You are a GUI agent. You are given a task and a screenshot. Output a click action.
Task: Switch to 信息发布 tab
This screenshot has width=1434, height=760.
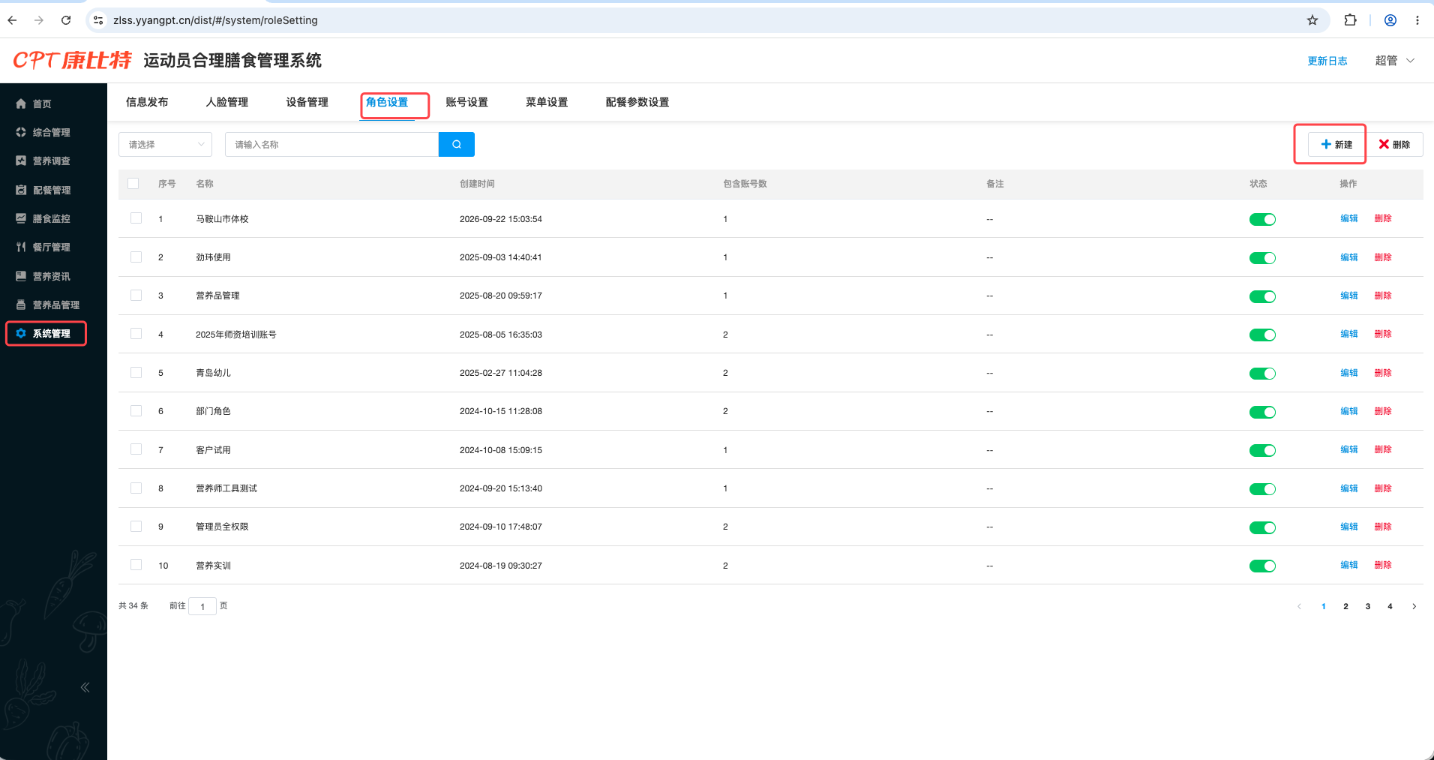[x=147, y=102]
